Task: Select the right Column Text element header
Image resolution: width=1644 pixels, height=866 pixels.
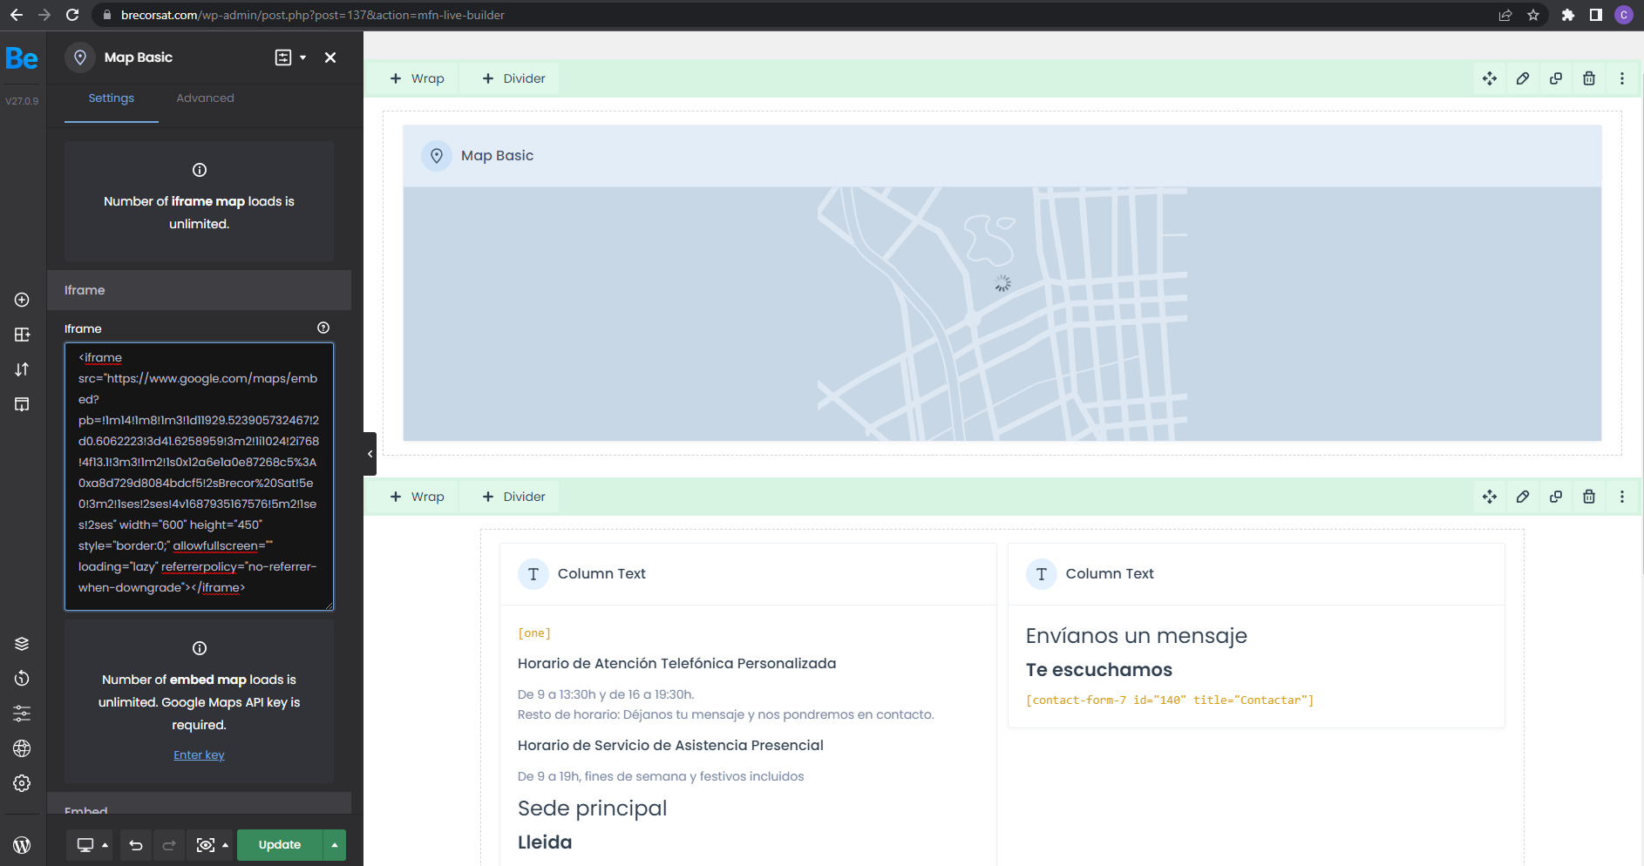Action: pos(1256,574)
